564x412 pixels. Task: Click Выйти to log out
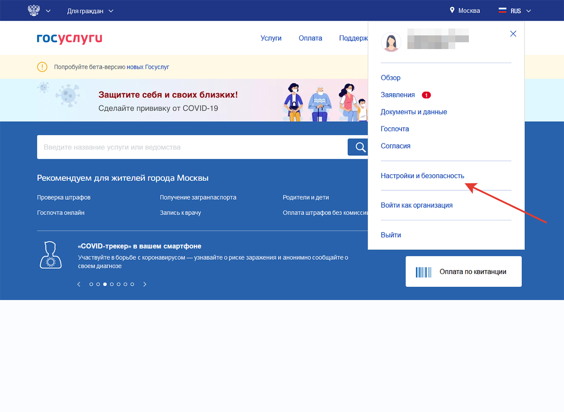[391, 235]
